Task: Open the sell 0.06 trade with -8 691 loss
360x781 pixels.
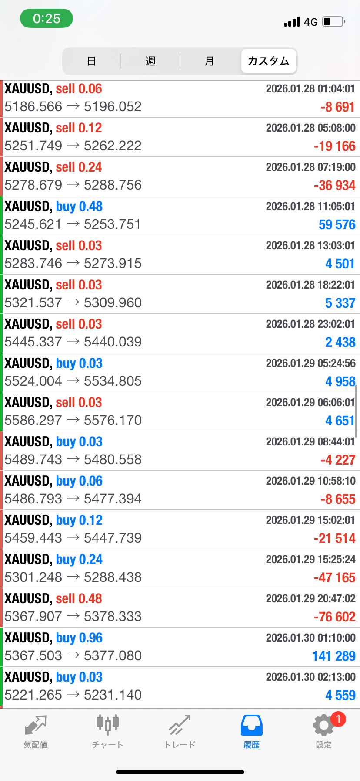Action: (180, 98)
